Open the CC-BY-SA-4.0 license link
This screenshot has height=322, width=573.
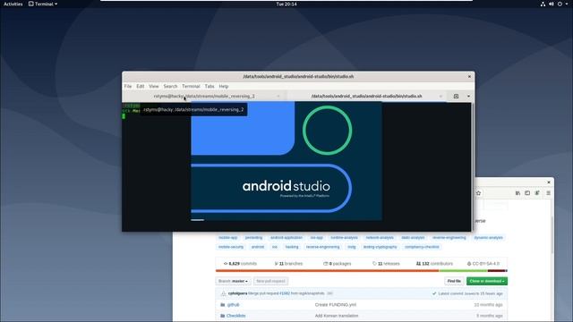click(483, 264)
